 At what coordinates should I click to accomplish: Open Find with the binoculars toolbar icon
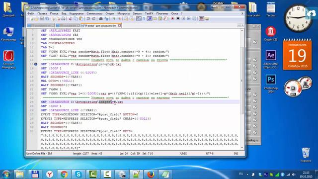pyautogui.click(x=100, y=19)
